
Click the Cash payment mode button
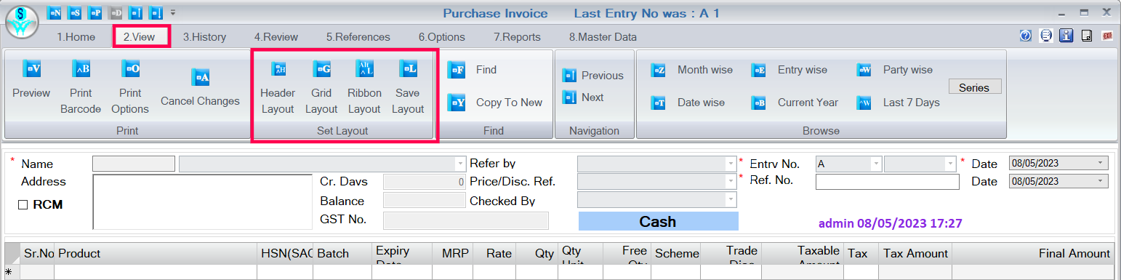pyautogui.click(x=658, y=221)
